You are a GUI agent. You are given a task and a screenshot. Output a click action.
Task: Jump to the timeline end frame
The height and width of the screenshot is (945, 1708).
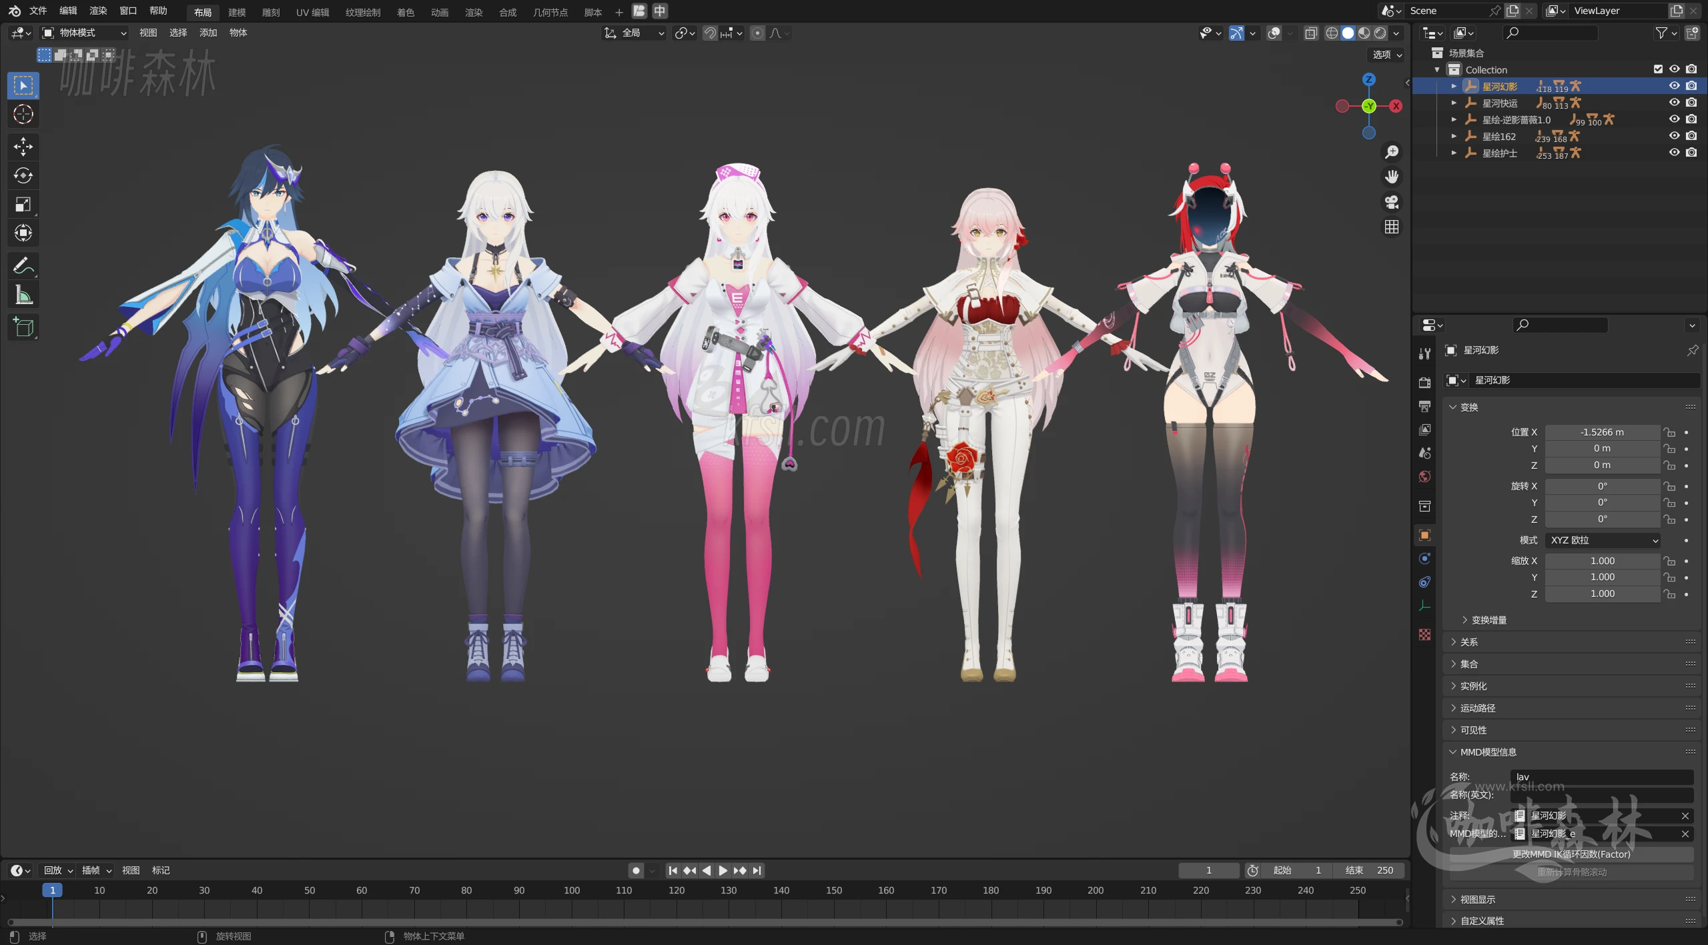coord(757,870)
